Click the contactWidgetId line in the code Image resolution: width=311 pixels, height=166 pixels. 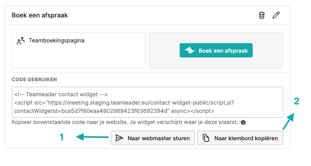114,111
